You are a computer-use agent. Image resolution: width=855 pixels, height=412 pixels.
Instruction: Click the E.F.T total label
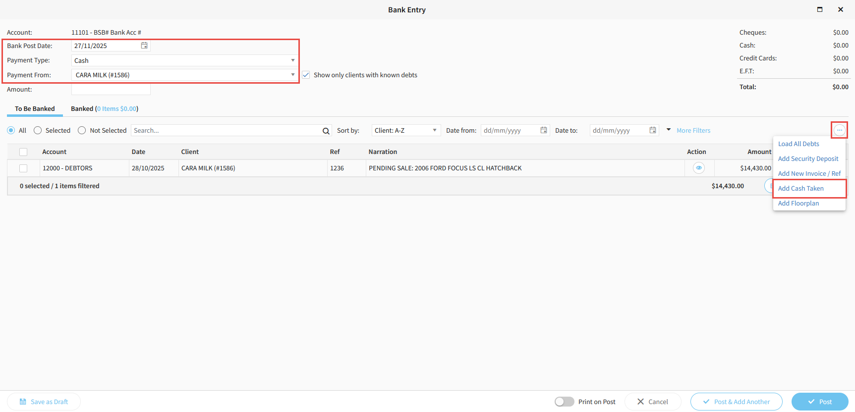tap(747, 71)
